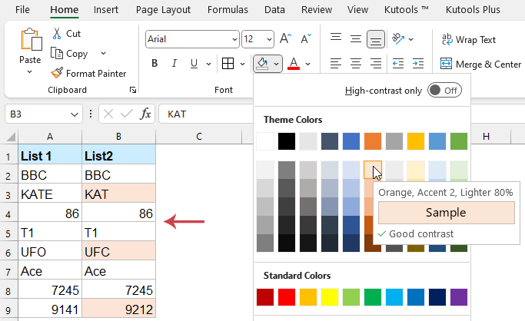525x321 pixels.
Task: Select the KATE cell
Action: pyautogui.click(x=50, y=194)
